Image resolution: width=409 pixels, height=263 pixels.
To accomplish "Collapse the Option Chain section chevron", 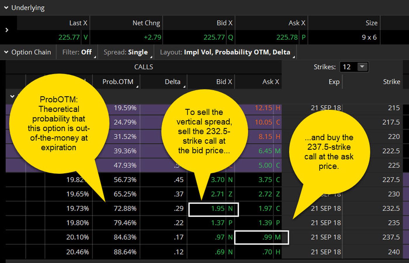I will pyautogui.click(x=6, y=52).
